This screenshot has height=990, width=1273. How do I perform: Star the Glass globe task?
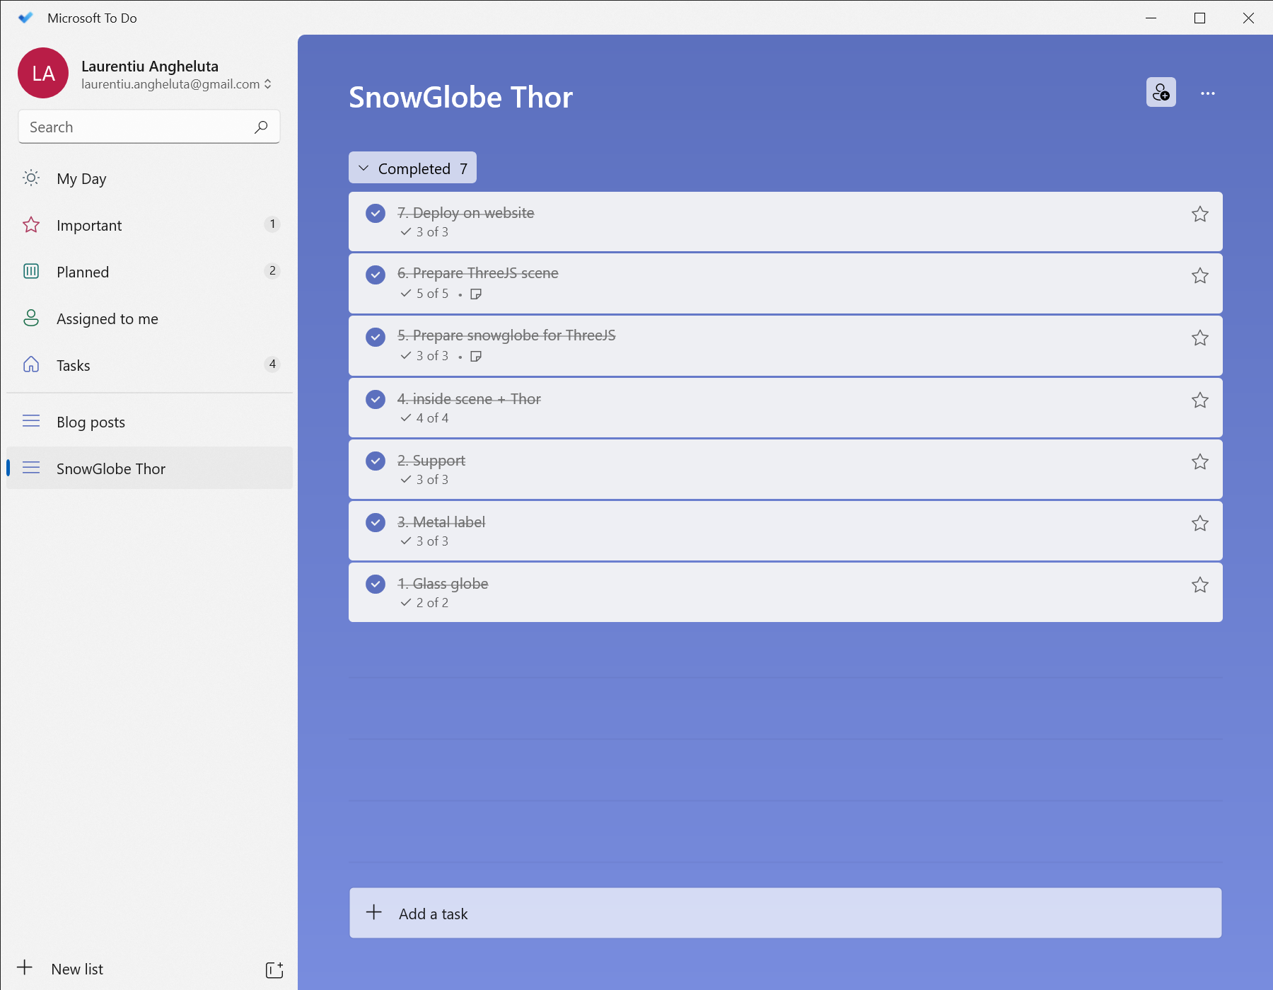coord(1199,585)
